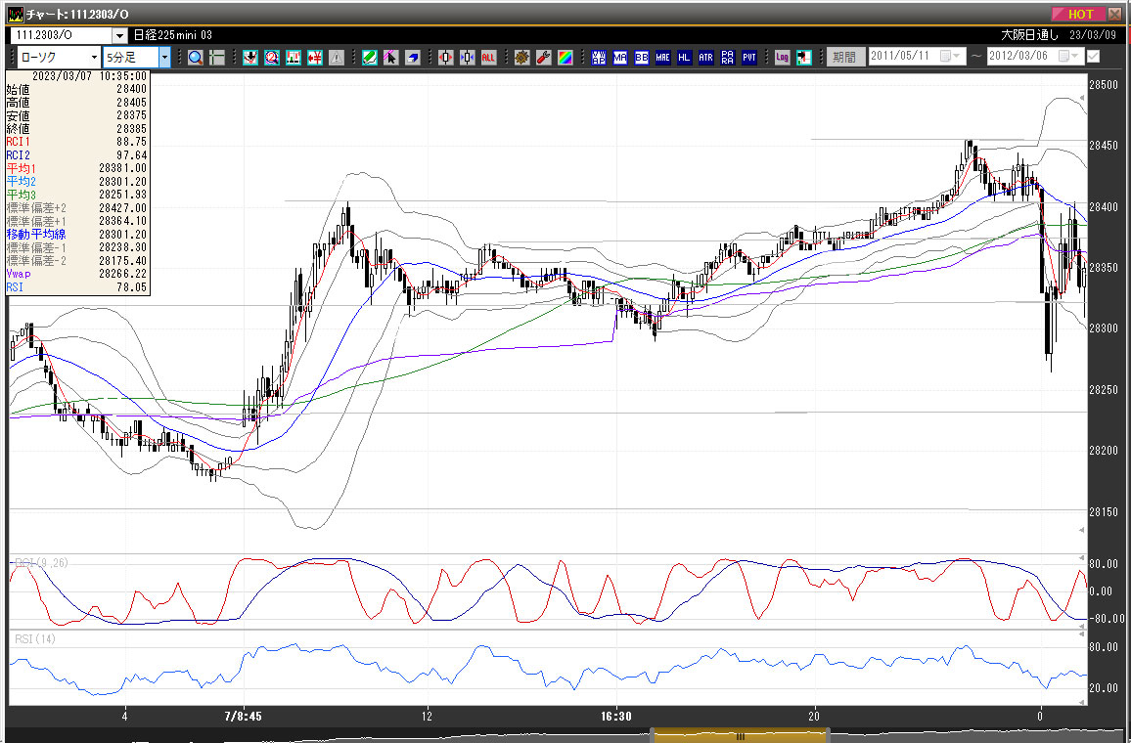
Task: Click the download arrow chart icon
Action: (x=250, y=58)
